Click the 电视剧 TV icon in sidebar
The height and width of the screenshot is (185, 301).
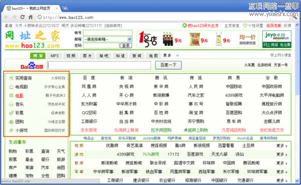[x=11, y=87]
